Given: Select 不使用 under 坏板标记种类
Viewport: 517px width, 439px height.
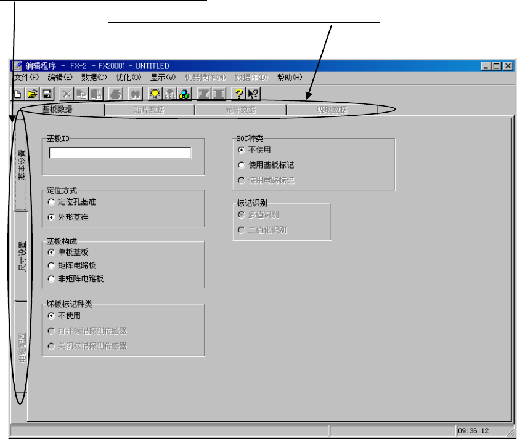Looking at the screenshot, I should click(51, 316).
